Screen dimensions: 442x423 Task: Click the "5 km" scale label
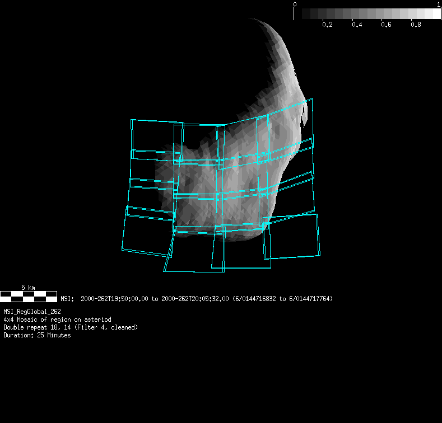[x=28, y=287]
